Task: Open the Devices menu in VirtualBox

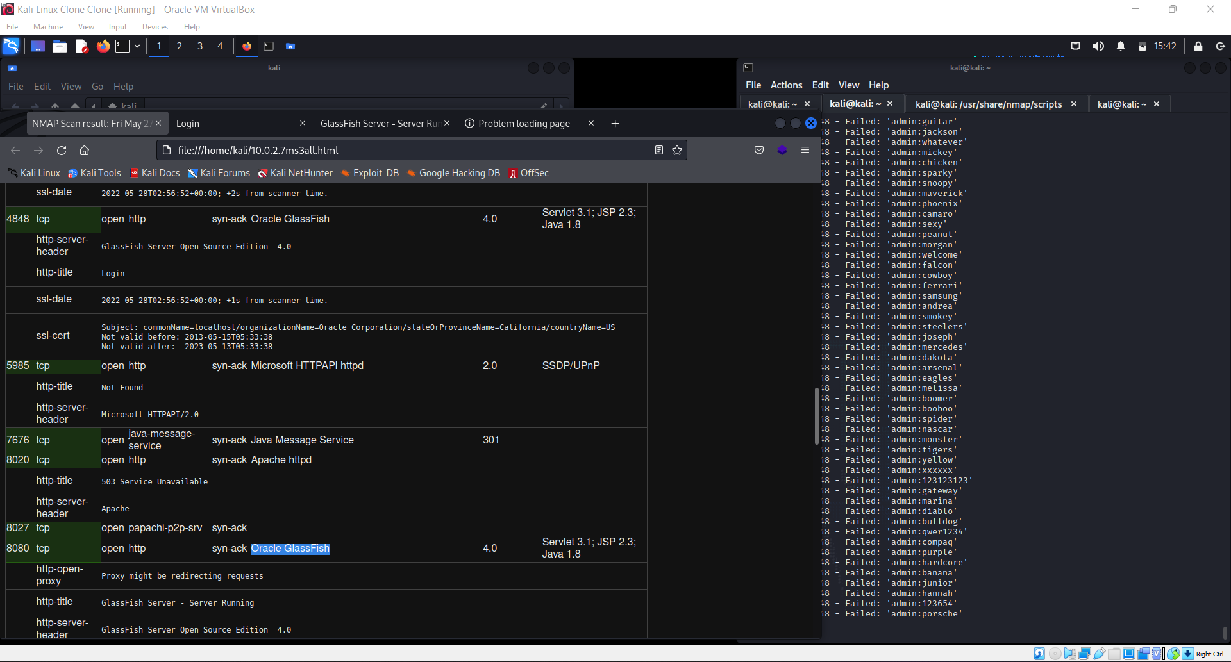Action: point(155,27)
